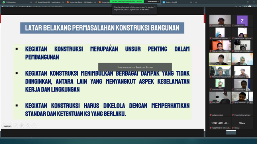Select Gerda Mei Candra's video thumbnail
The width and height of the screenshot is (257, 144).
click(x=242, y=46)
